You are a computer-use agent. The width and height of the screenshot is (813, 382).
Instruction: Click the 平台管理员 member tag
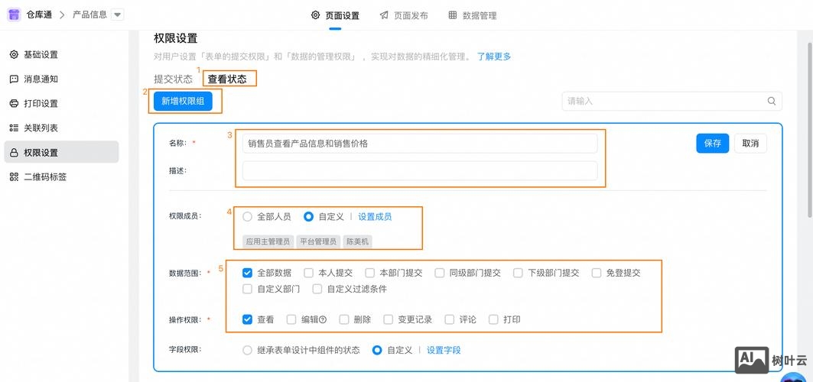point(318,241)
